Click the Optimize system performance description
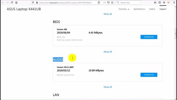The image size is (177, 100). 69,40
